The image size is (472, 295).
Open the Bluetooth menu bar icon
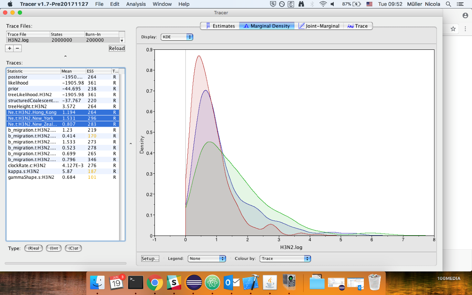(312, 4)
